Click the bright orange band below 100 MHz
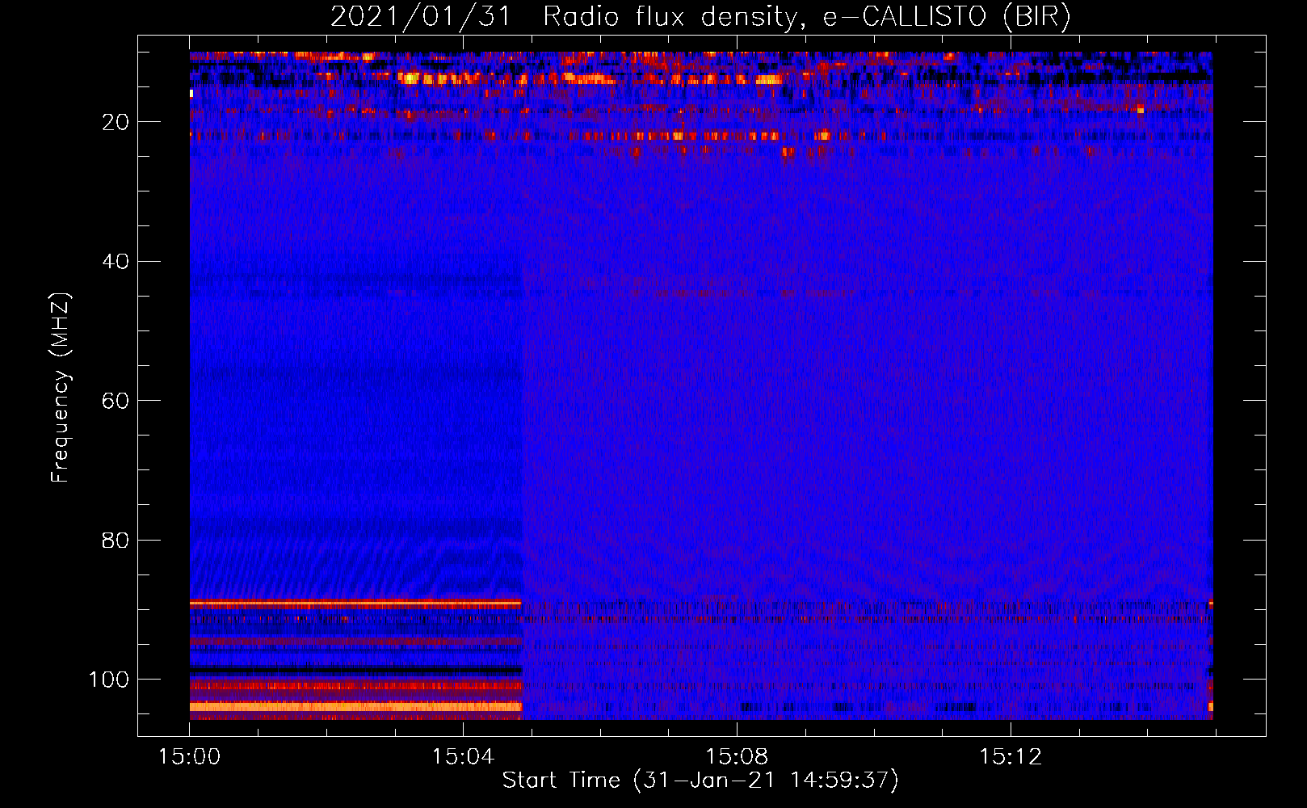Viewport: 1307px width, 808px height. pos(356,706)
